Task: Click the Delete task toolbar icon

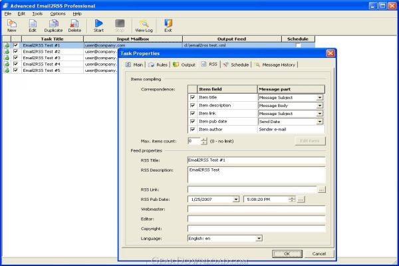Action: click(x=74, y=26)
